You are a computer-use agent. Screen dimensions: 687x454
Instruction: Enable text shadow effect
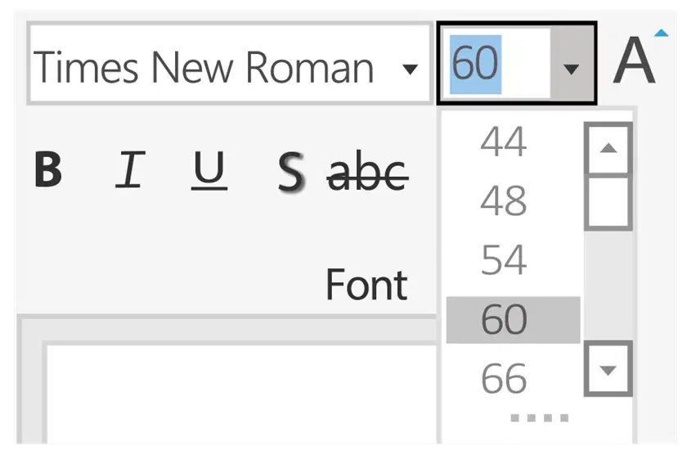point(290,172)
